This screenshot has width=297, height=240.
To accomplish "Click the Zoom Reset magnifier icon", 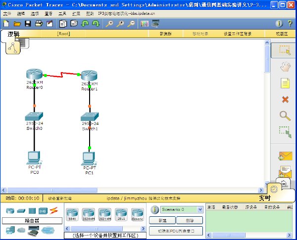I will [120, 24].
